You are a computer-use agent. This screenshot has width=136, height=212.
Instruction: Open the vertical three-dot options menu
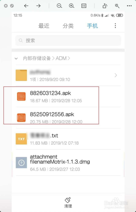[x=115, y=26]
